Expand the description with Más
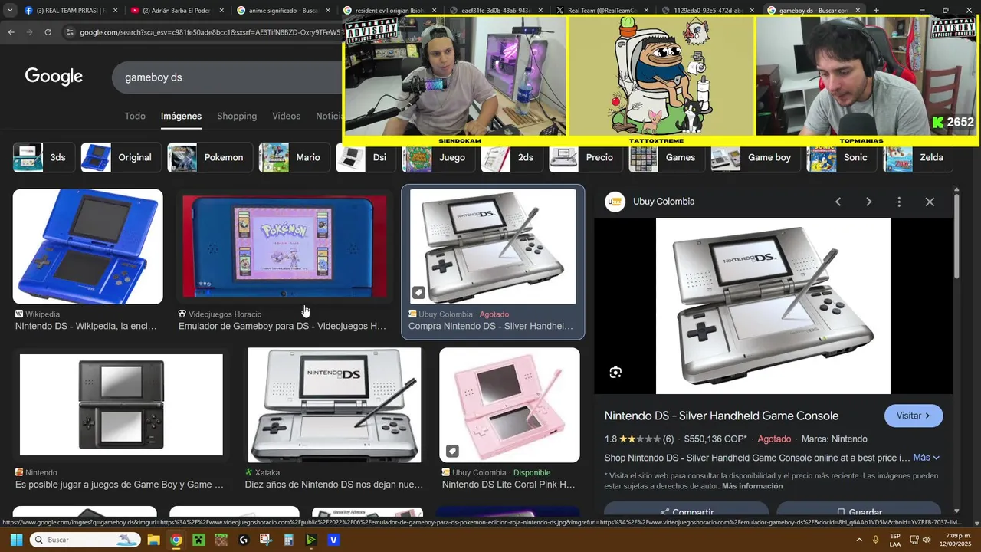This screenshot has height=552, width=981. click(926, 458)
